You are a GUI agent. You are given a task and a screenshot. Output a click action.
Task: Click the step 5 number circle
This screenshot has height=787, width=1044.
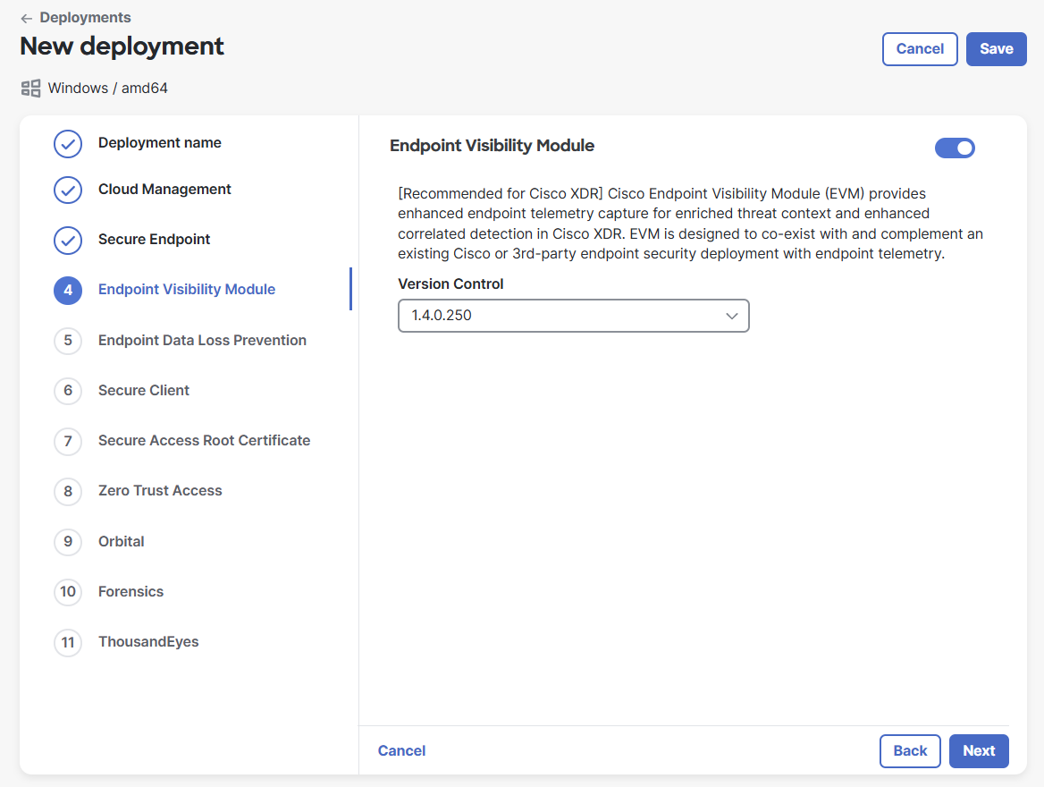[x=68, y=341]
